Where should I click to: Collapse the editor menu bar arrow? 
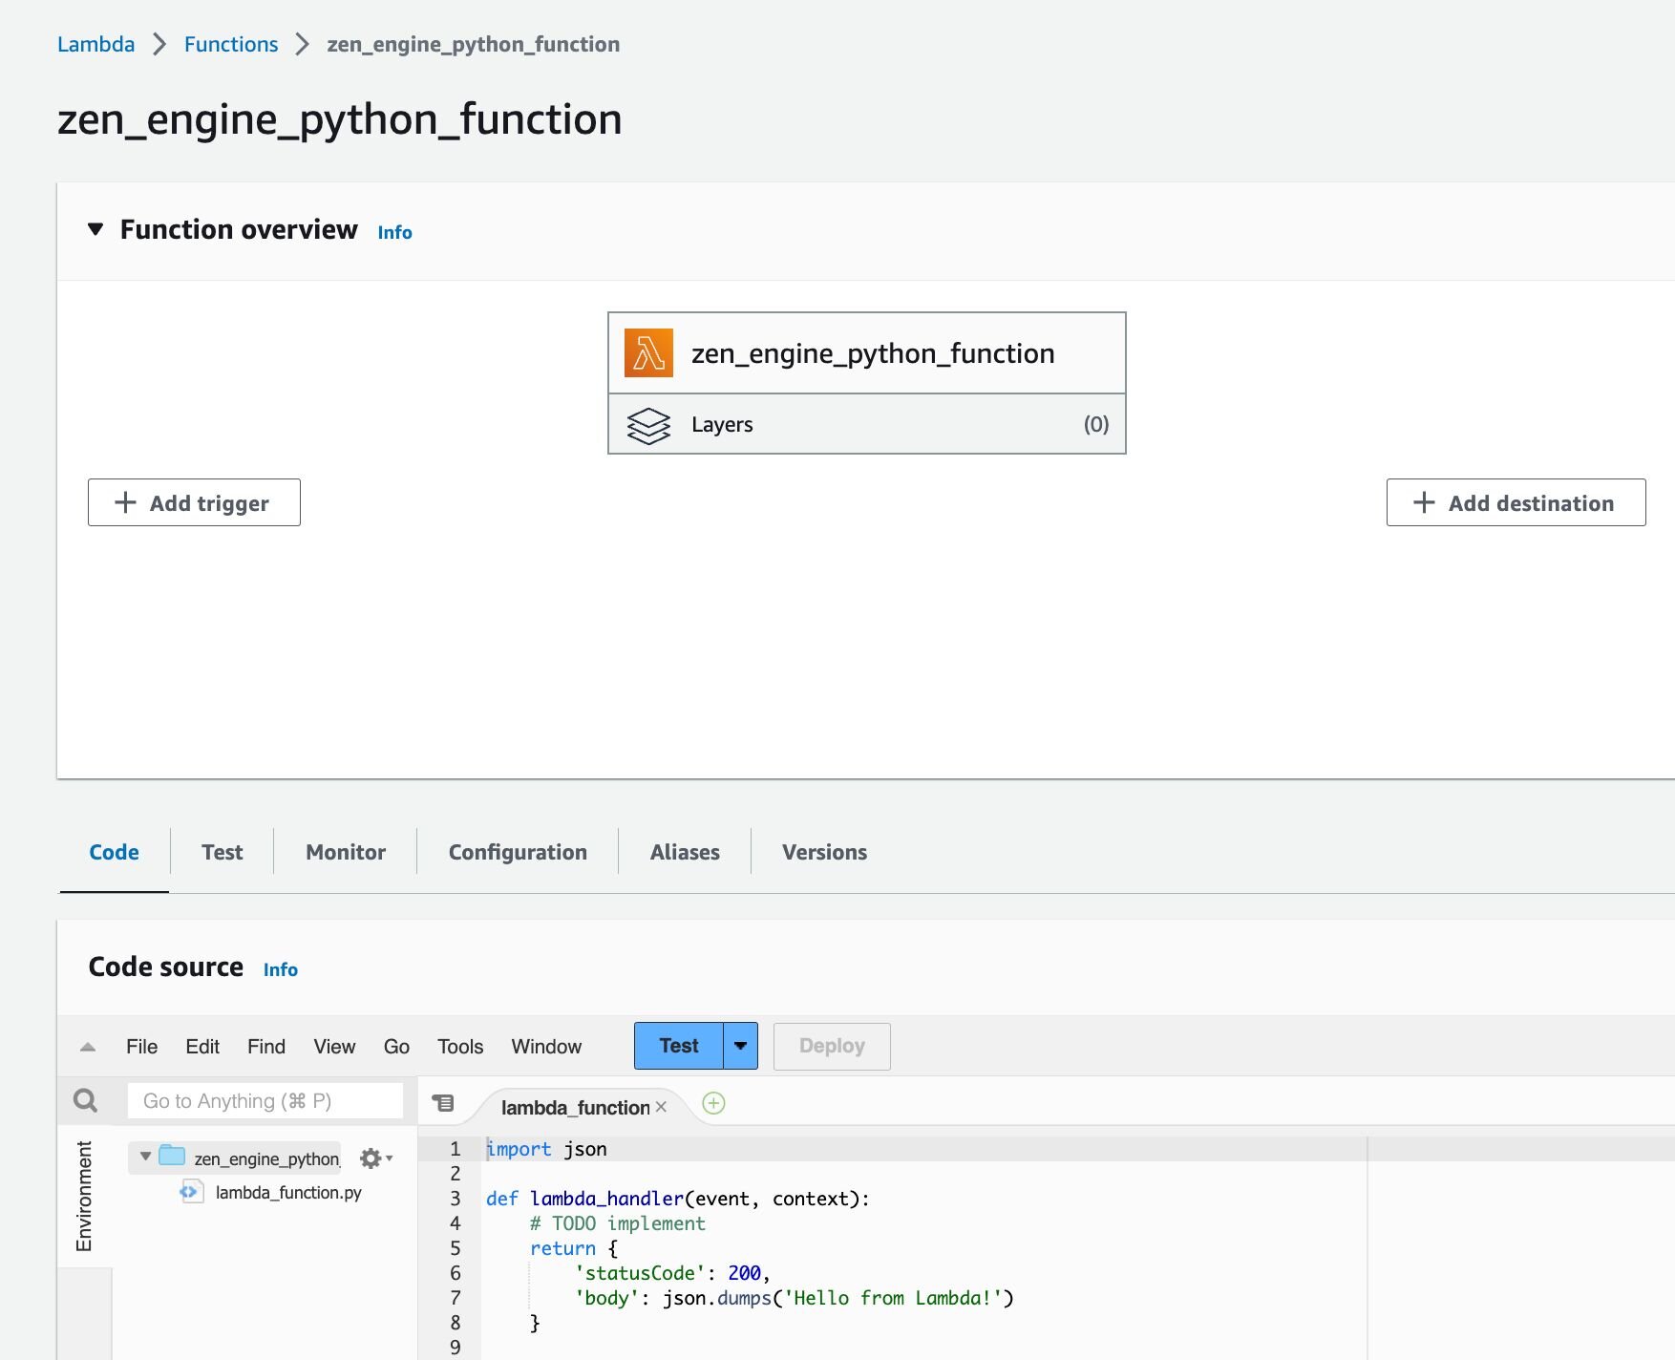point(88,1047)
